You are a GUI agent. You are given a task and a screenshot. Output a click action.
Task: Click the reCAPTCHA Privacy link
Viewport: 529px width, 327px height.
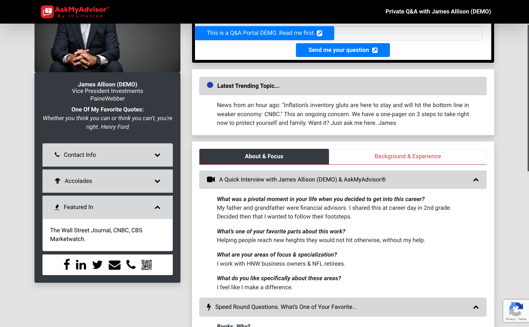click(x=510, y=319)
